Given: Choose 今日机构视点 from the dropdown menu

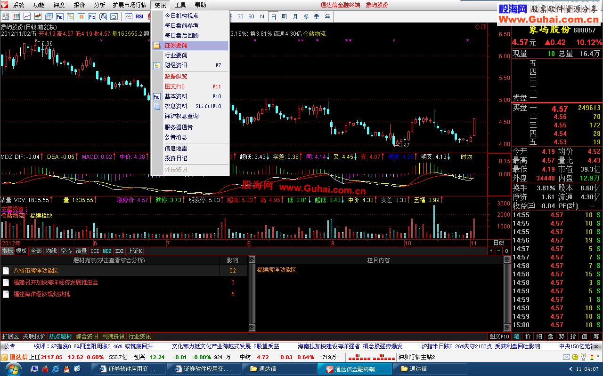Looking at the screenshot, I should coord(190,16).
